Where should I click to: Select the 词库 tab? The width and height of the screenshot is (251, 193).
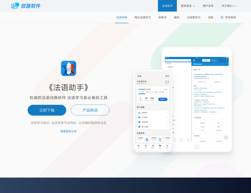pos(210,17)
